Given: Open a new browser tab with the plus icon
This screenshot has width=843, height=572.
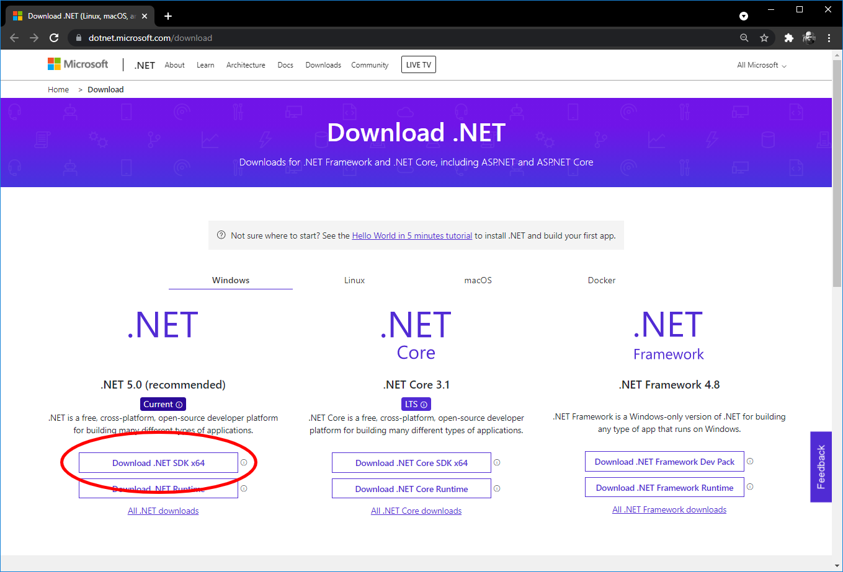Looking at the screenshot, I should tap(167, 16).
